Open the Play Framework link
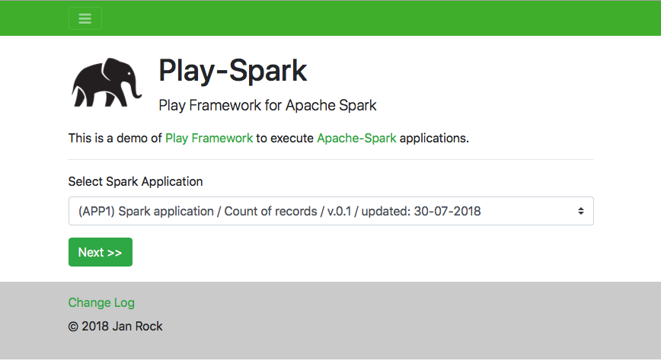Viewport: 661px width, 364px height. pyautogui.click(x=209, y=138)
